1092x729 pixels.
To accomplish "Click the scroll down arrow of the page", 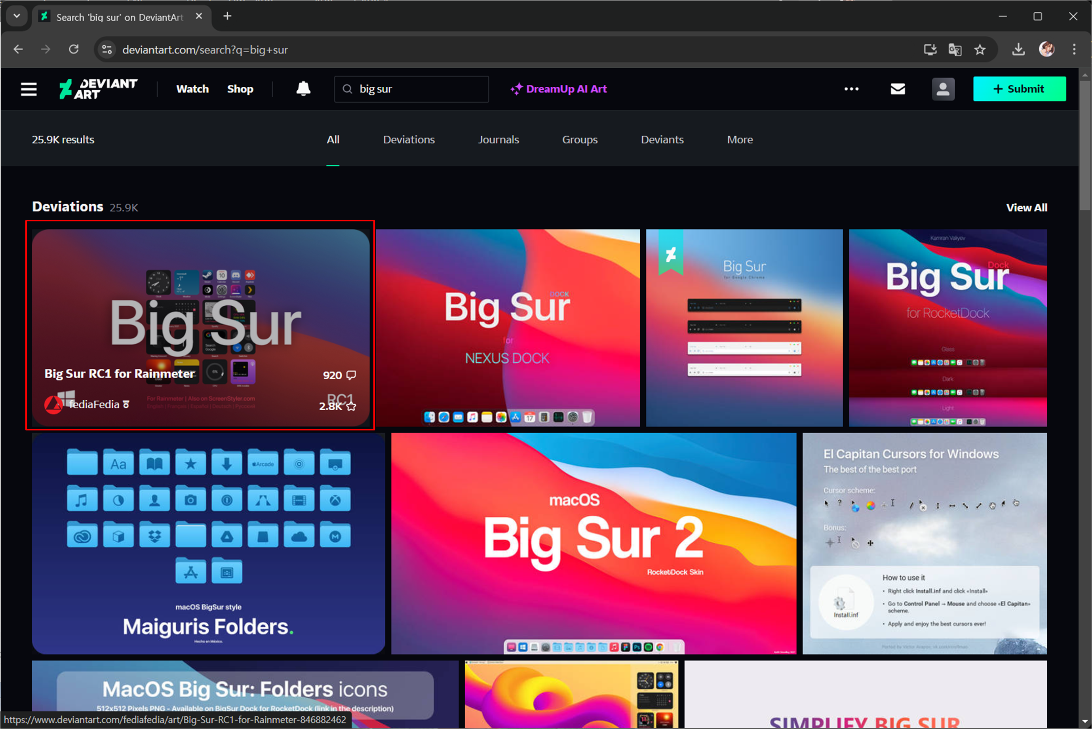I will 1084,722.
